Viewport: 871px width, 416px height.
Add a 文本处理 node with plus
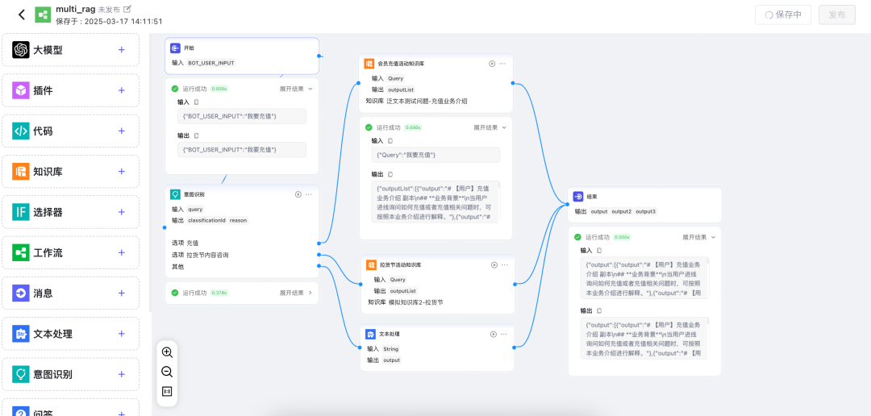click(x=122, y=334)
